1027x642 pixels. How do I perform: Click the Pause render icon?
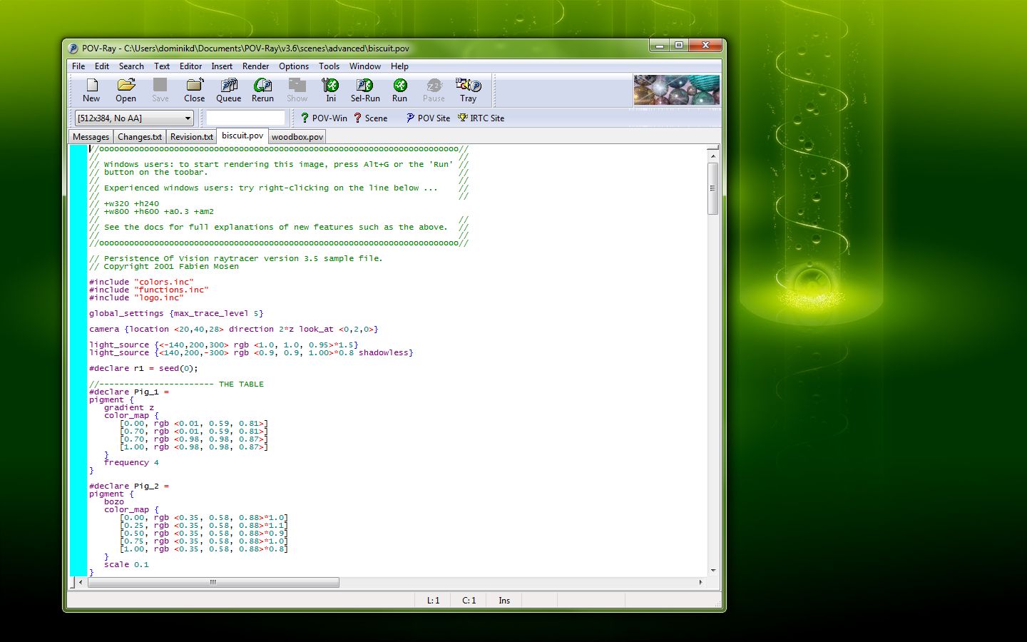point(434,91)
